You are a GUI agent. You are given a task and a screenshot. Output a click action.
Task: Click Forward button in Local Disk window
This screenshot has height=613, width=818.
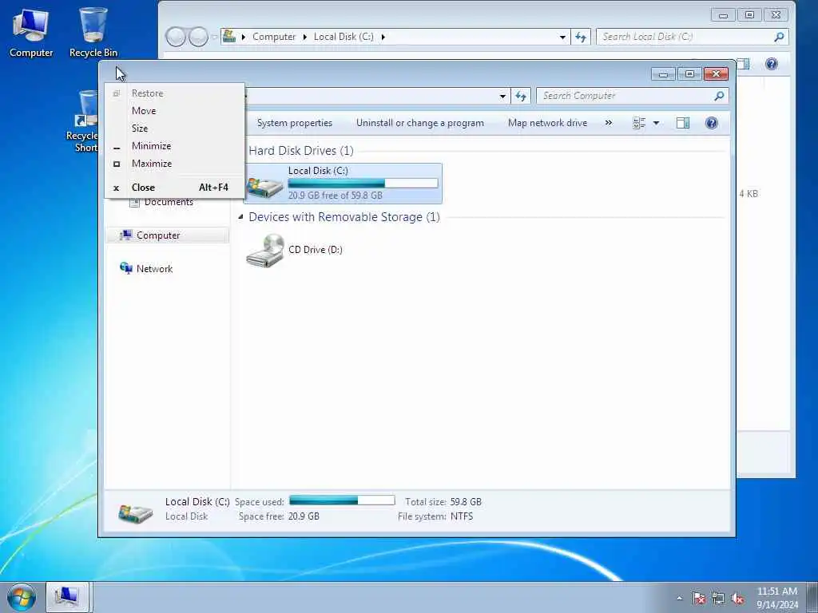coord(198,37)
